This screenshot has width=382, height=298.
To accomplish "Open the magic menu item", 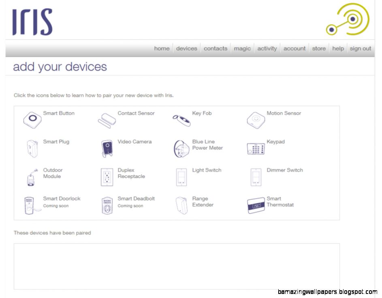I will tap(242, 49).
